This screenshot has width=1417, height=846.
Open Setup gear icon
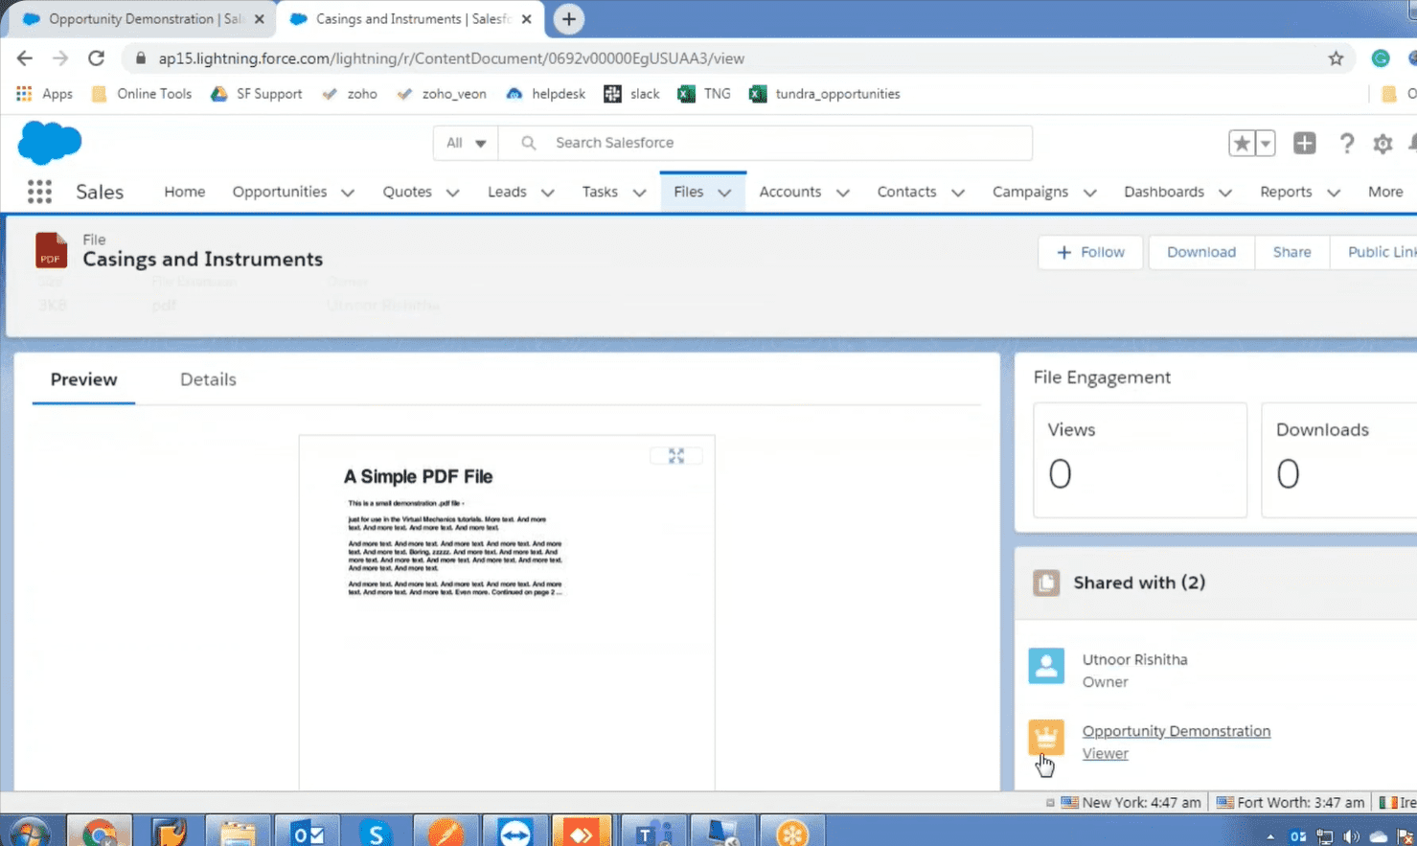[x=1382, y=144]
